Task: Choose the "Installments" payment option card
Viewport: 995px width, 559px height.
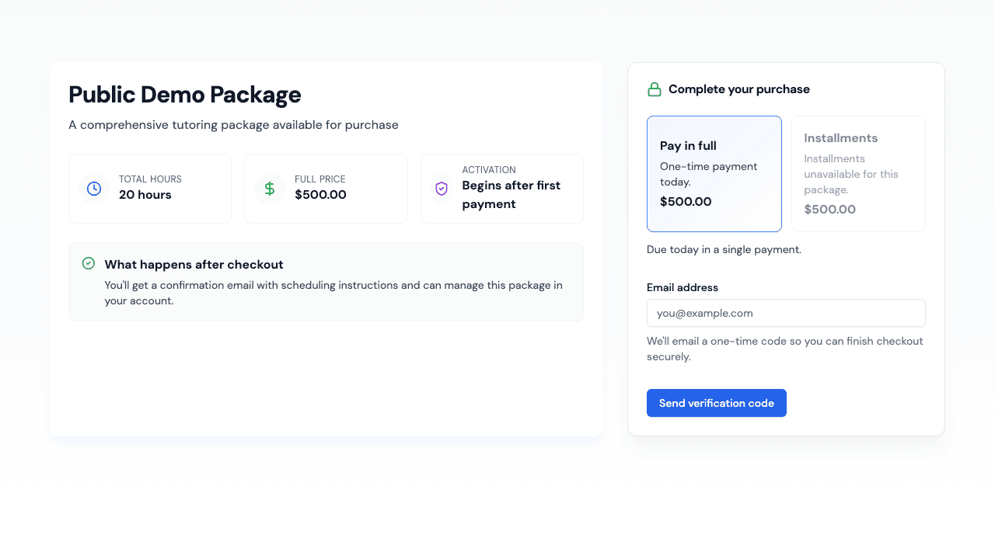Action: click(857, 173)
